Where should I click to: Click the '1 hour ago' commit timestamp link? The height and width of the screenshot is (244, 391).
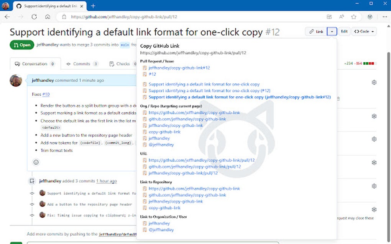coord(107,181)
